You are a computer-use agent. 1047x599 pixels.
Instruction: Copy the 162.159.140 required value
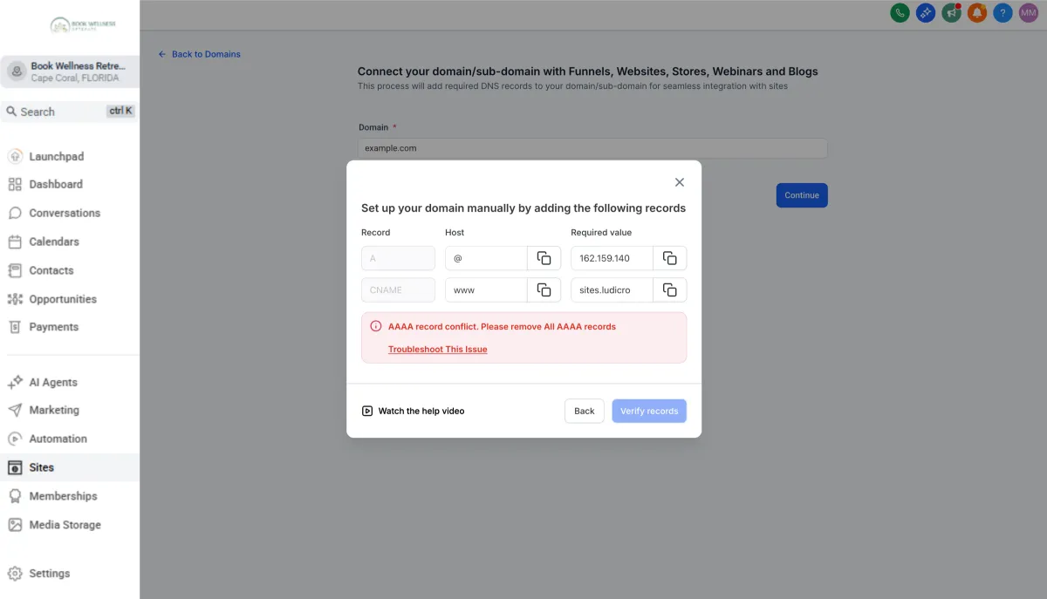pyautogui.click(x=669, y=258)
